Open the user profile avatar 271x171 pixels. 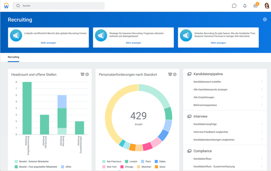point(267,6)
